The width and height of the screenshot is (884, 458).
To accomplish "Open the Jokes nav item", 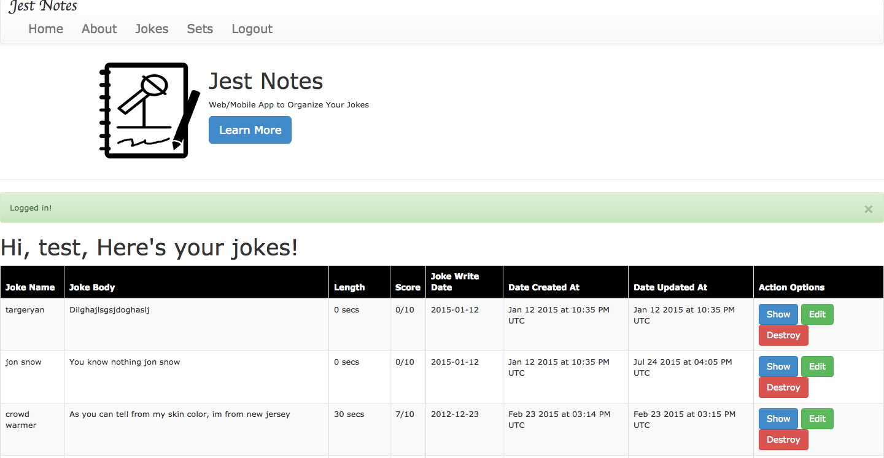I will (x=152, y=29).
